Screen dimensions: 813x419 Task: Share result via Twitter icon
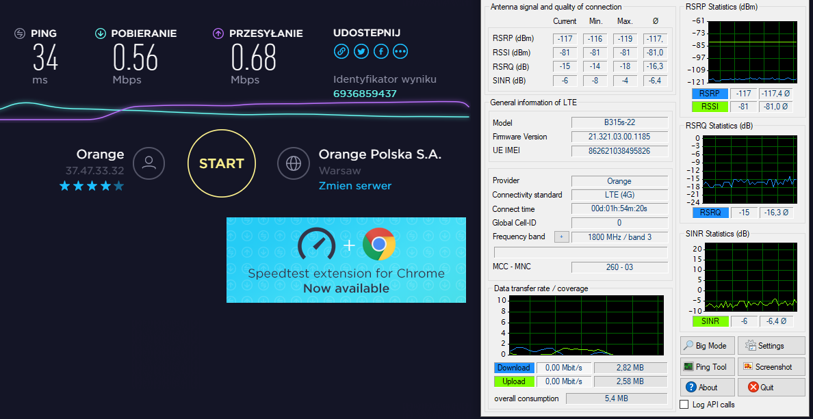coord(361,51)
